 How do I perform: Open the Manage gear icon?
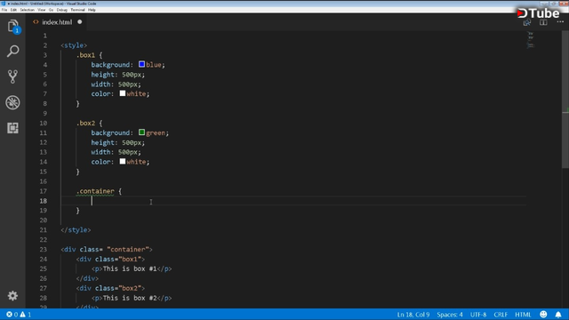pos(13,296)
